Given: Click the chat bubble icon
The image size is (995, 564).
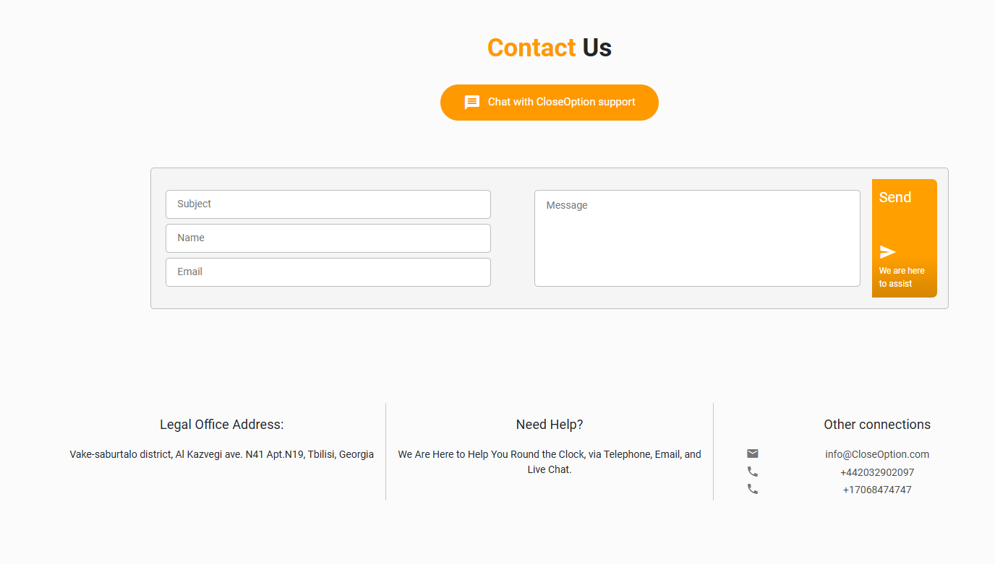Looking at the screenshot, I should [472, 103].
